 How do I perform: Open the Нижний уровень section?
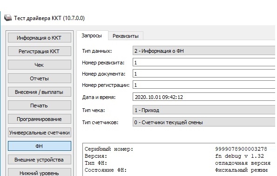tap(40, 172)
